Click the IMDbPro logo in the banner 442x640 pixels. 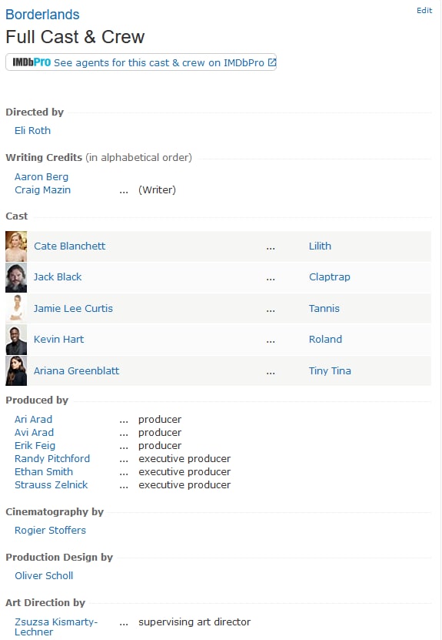pyautogui.click(x=32, y=62)
